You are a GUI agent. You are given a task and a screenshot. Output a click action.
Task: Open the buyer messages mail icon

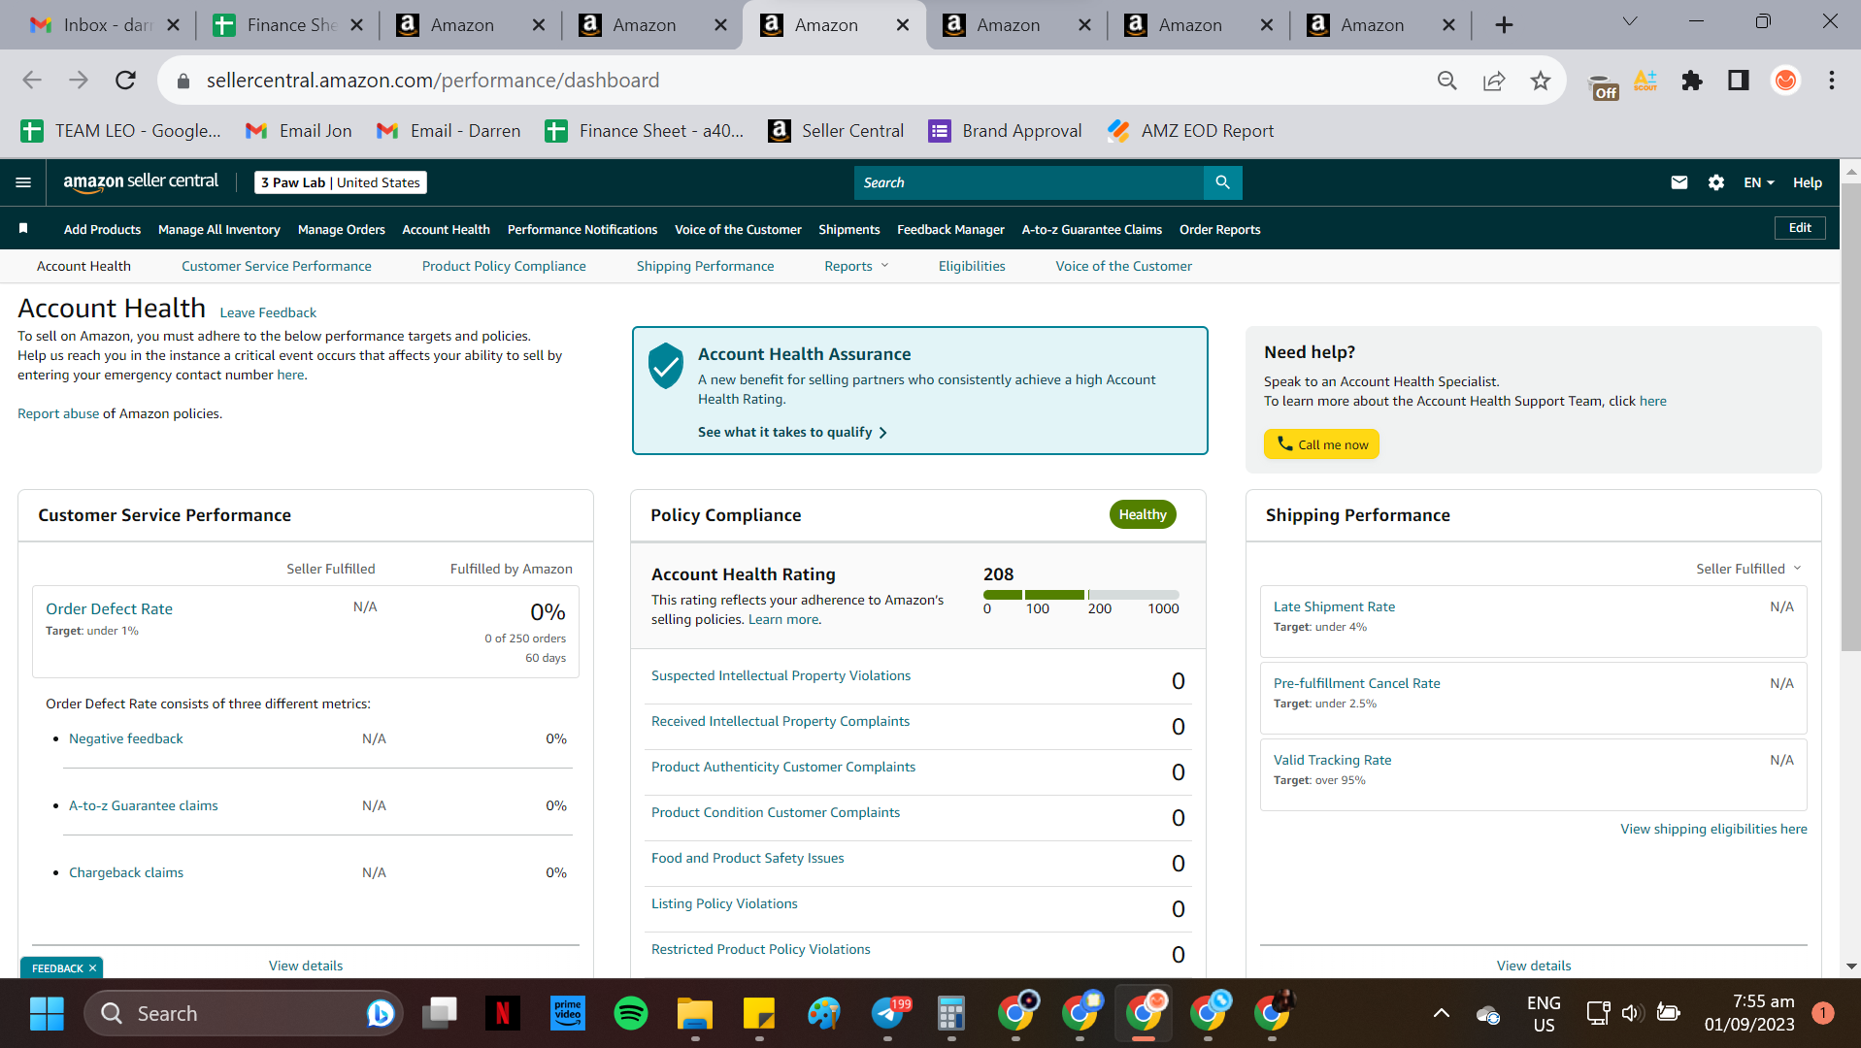coord(1678,182)
